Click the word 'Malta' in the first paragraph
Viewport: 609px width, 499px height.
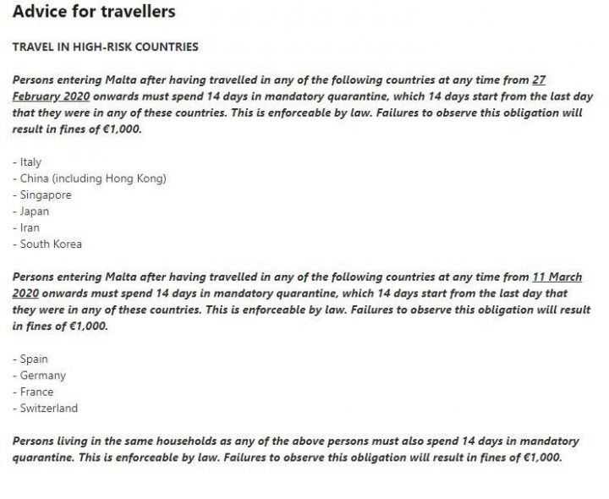point(124,80)
